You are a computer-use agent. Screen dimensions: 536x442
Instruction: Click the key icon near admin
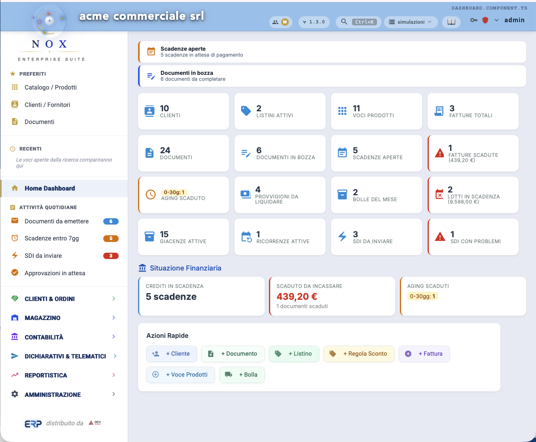coord(473,20)
